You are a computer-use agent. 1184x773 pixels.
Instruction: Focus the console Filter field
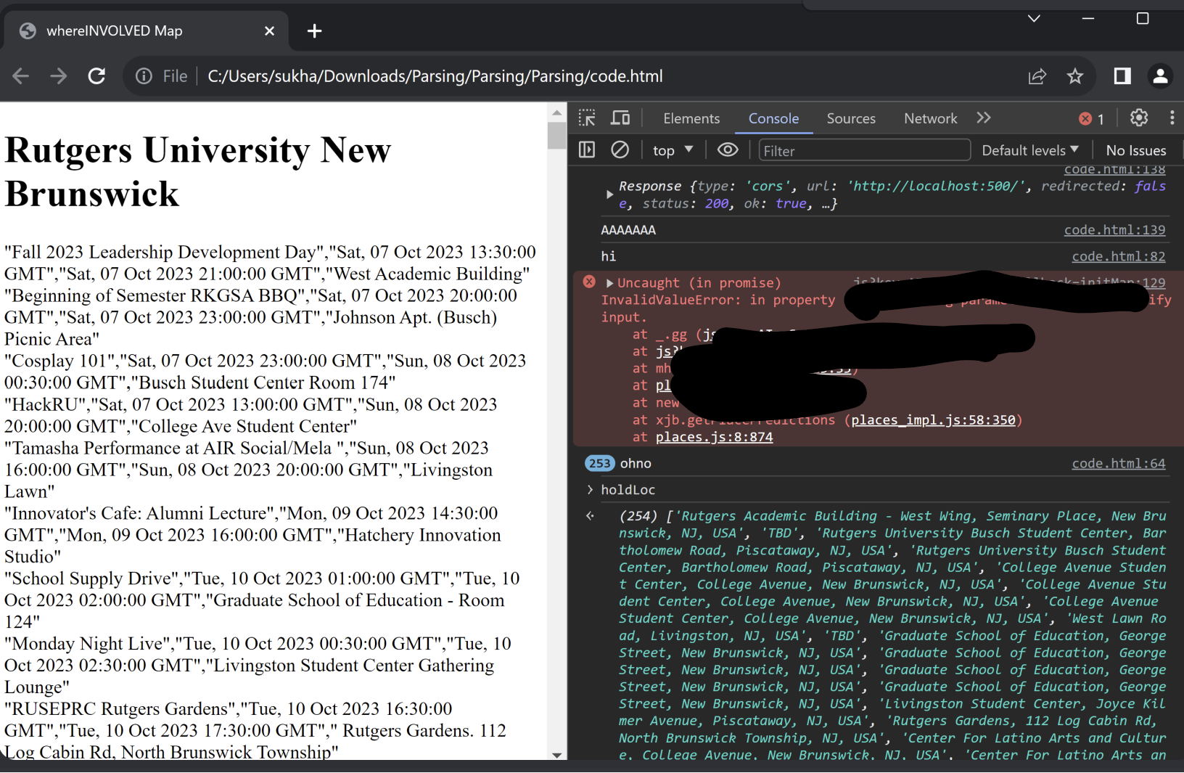click(x=864, y=150)
